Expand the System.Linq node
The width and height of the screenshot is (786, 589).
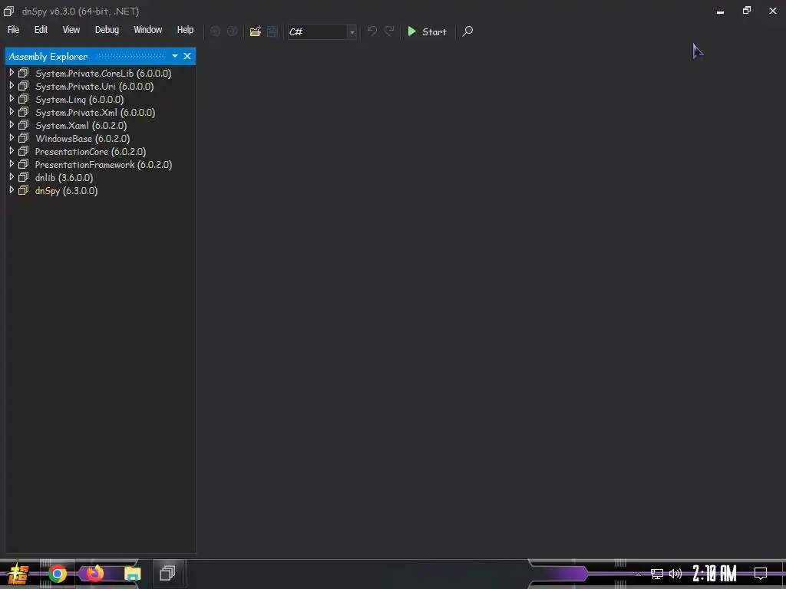coord(12,99)
